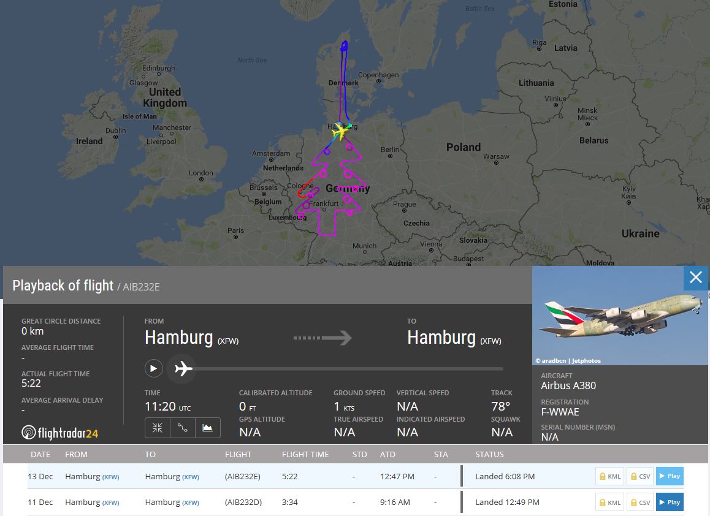Image resolution: width=710 pixels, height=516 pixels.
Task: Download KML for the 13 Dec flight
Action: tap(609, 476)
